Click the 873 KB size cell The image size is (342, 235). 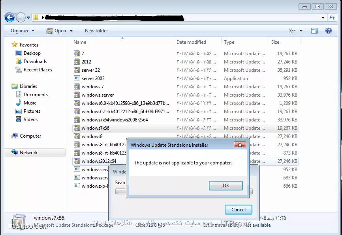coord(290,153)
